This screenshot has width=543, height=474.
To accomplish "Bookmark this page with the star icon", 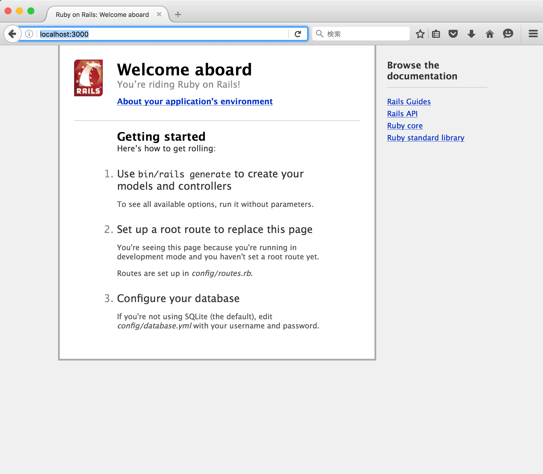I will coord(420,34).
